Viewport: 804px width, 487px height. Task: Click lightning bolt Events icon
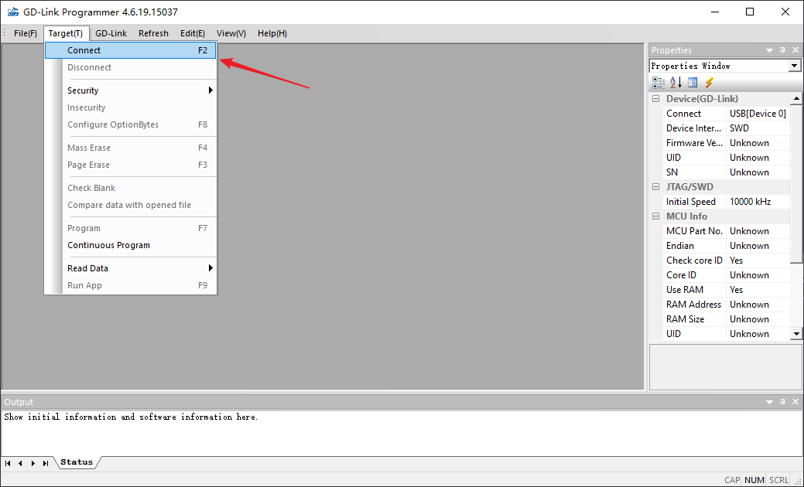[x=709, y=83]
